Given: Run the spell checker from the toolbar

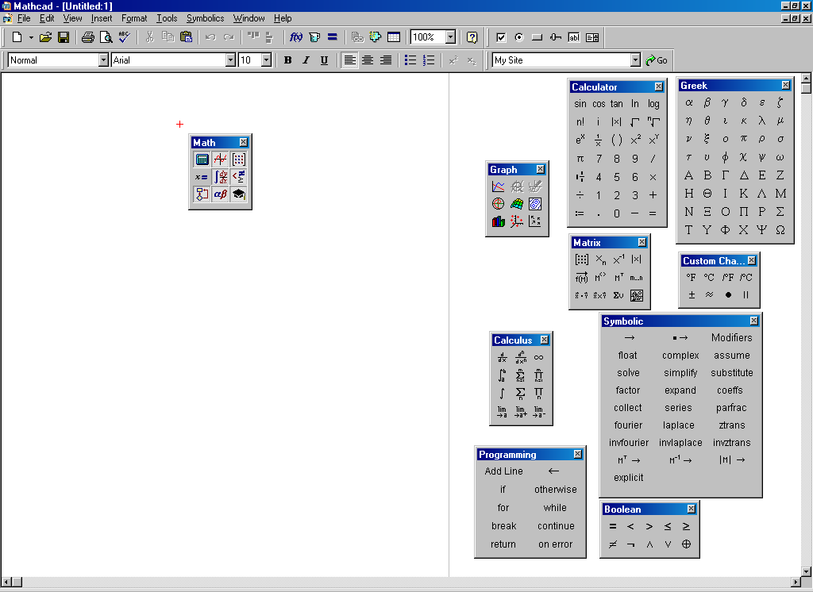Looking at the screenshot, I should point(125,37).
